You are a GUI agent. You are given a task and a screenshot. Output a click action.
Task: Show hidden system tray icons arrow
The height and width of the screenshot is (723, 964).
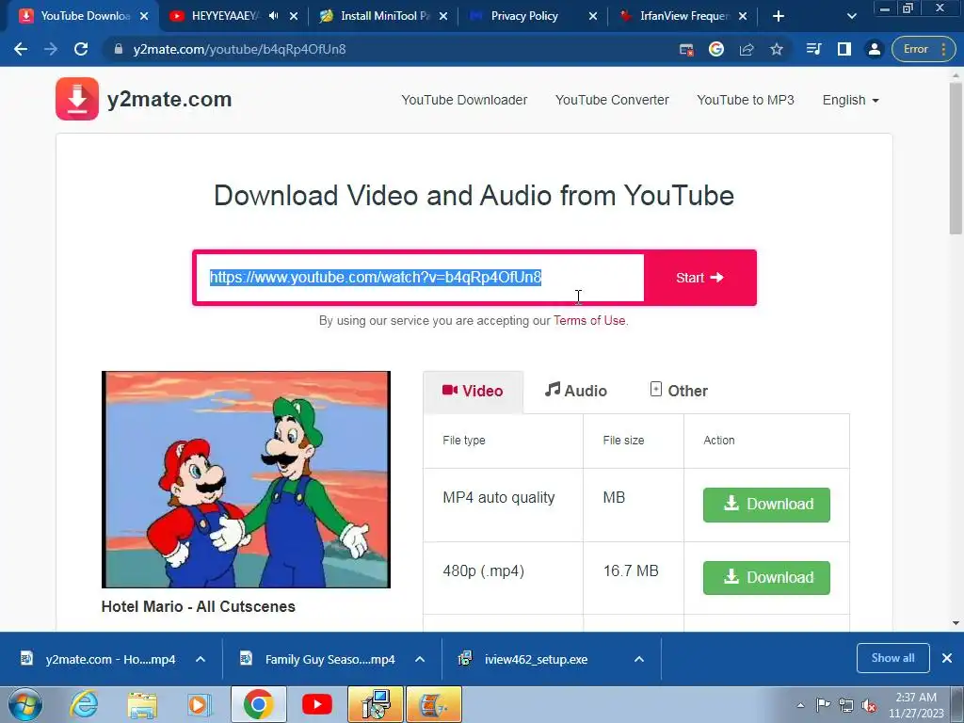click(x=800, y=705)
